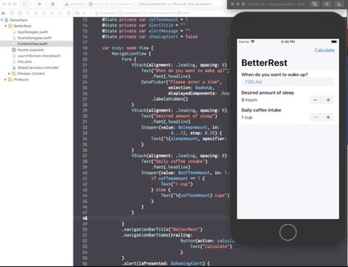Show the Find navigator tab
The width and height of the screenshot is (348, 267).
click(28, 13)
